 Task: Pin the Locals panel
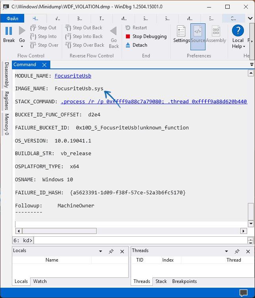point(111,251)
